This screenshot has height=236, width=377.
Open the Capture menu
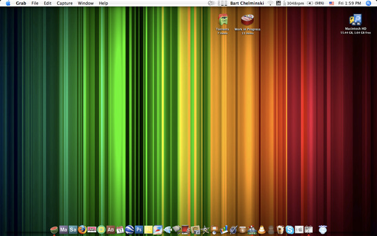click(65, 4)
